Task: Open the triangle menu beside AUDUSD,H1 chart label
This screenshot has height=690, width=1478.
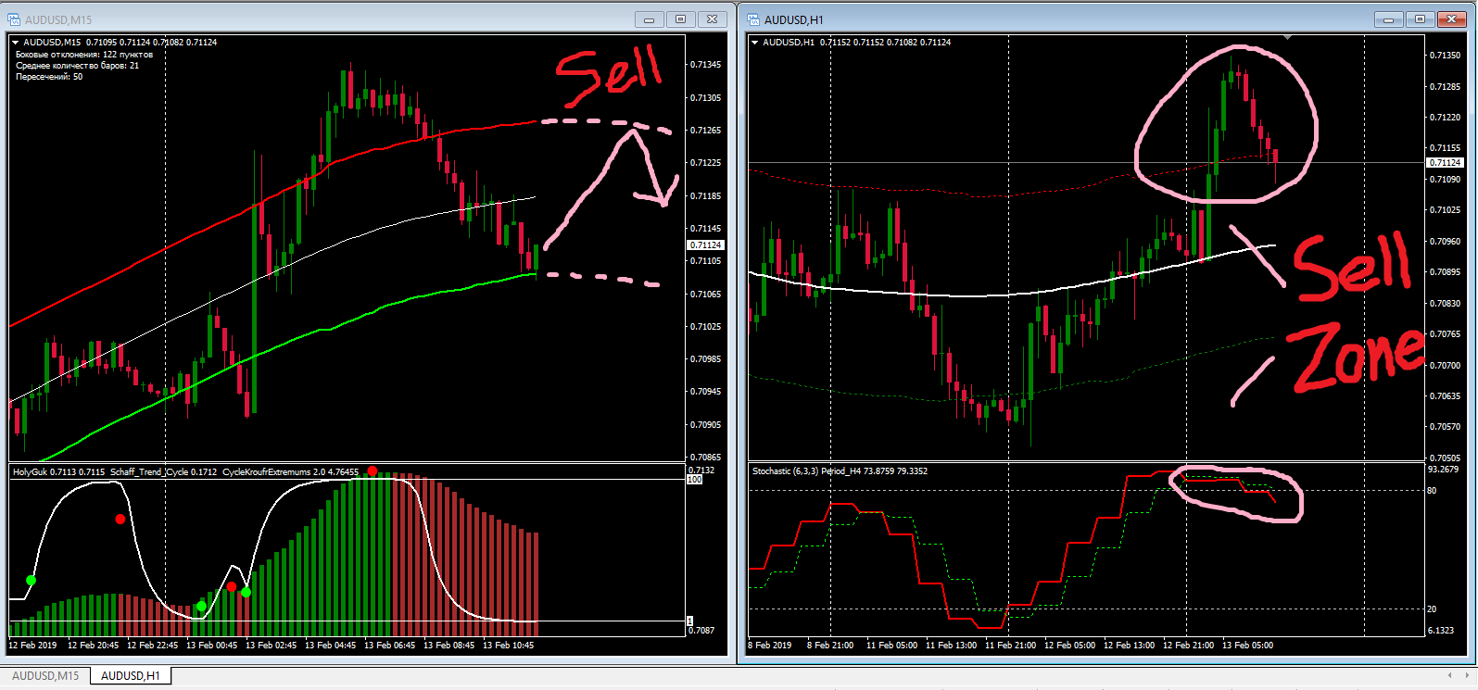Action: click(755, 43)
